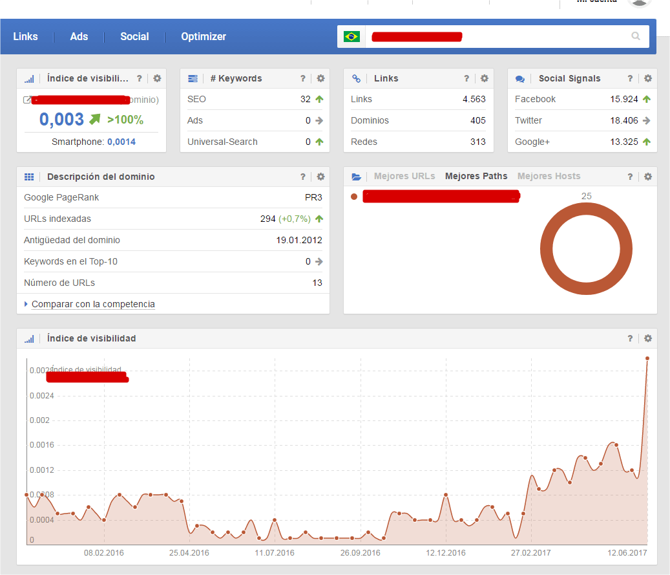This screenshot has height=575, width=670.
Task: Open settings gear of visibility index widget
Action: (x=157, y=78)
